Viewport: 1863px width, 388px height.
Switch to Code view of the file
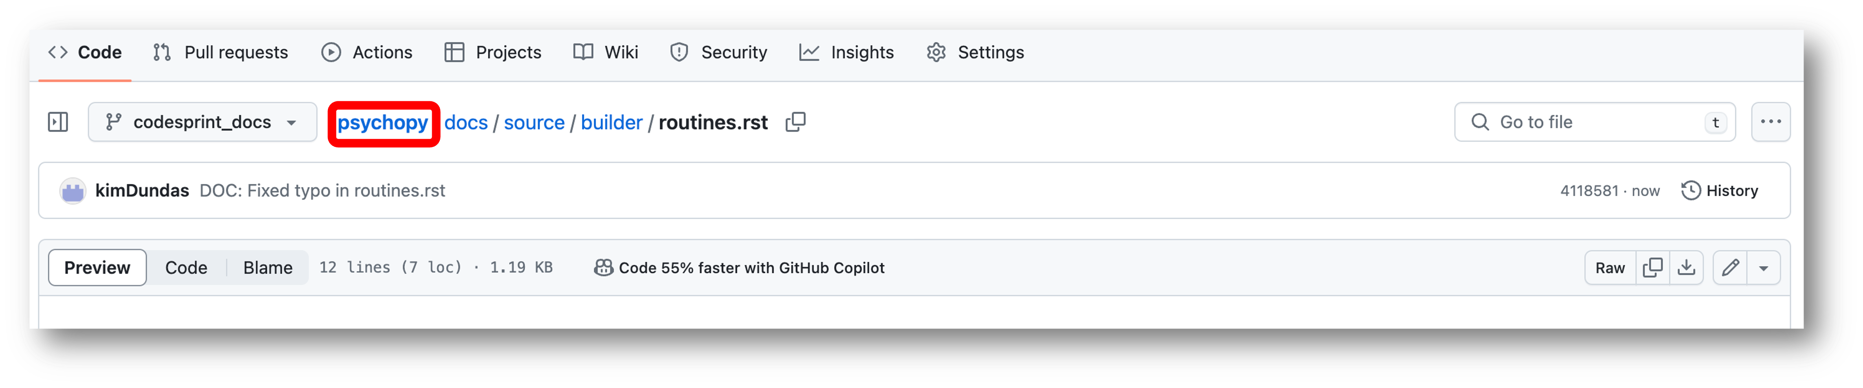point(186,268)
